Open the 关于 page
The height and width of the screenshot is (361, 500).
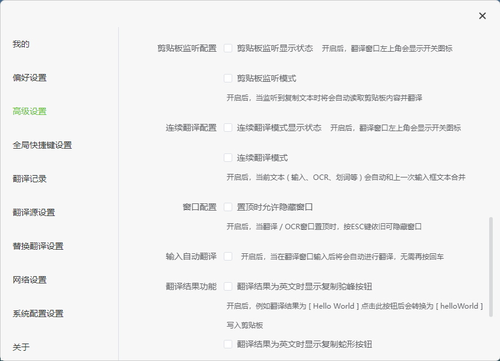pyautogui.click(x=21, y=347)
